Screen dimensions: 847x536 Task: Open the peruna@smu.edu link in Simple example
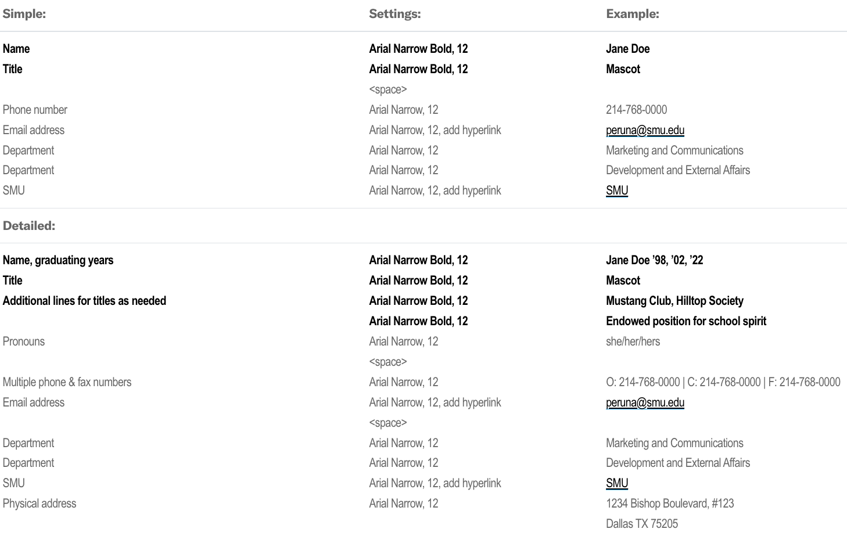(x=645, y=130)
